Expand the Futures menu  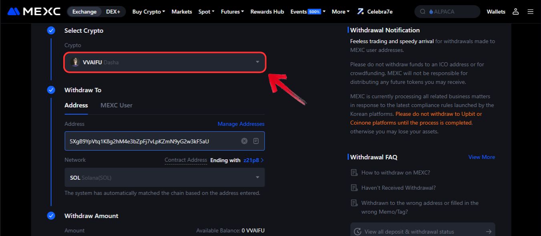coord(232,12)
